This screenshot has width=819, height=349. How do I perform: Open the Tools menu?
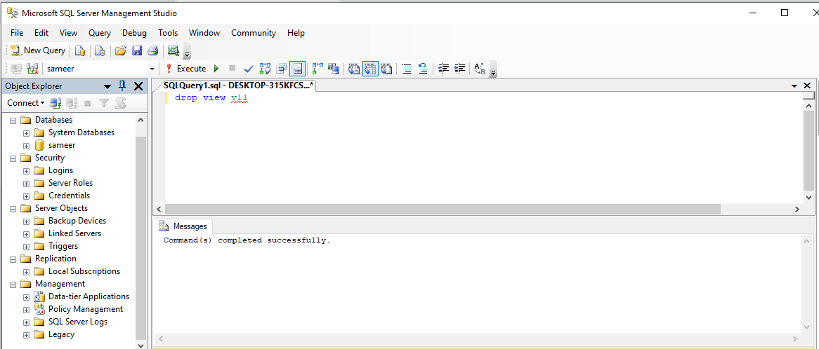[x=168, y=33]
